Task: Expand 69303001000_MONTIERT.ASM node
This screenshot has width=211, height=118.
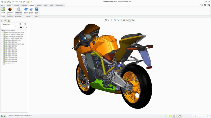Action: click(2, 32)
